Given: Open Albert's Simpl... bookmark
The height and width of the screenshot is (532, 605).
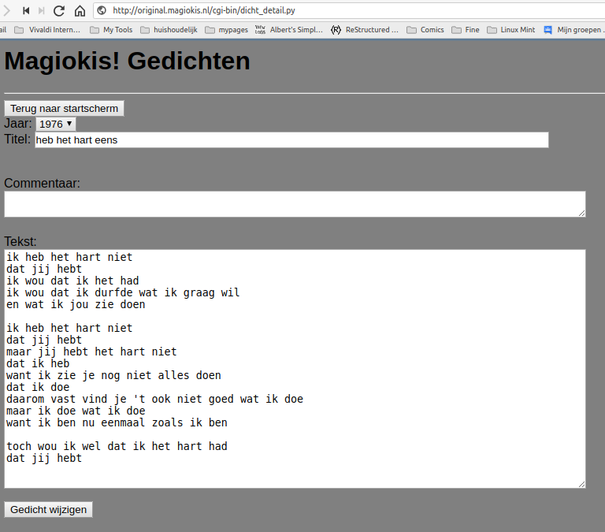Looking at the screenshot, I should pyautogui.click(x=289, y=30).
